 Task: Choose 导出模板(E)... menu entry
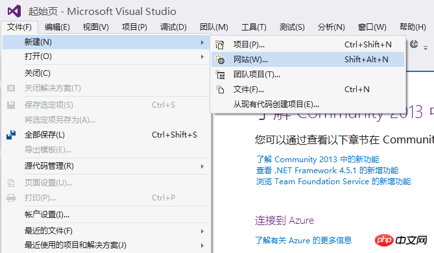click(106, 150)
